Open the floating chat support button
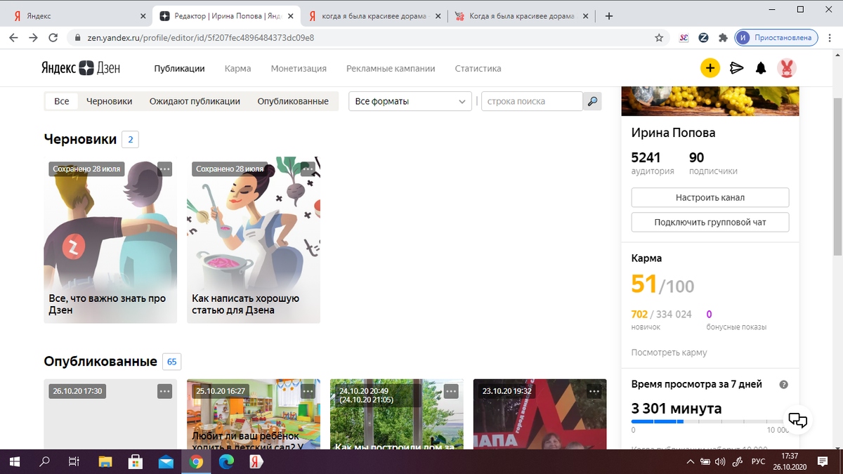 coord(797,420)
